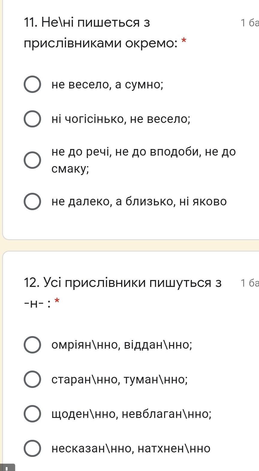
Task: Click answer text 'не далеко, а близько, ні яково'
Action: pos(139,201)
